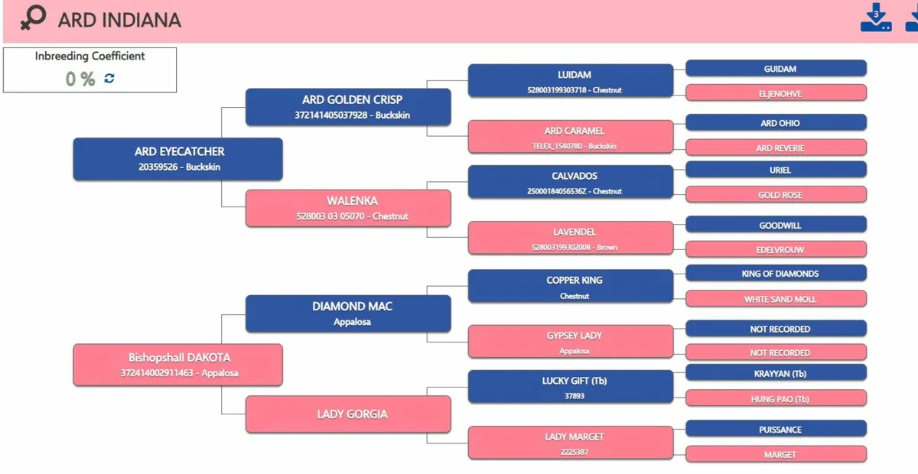918x474 pixels.
Task: Click the KING OF DIAMONDS box
Action: 776,274
